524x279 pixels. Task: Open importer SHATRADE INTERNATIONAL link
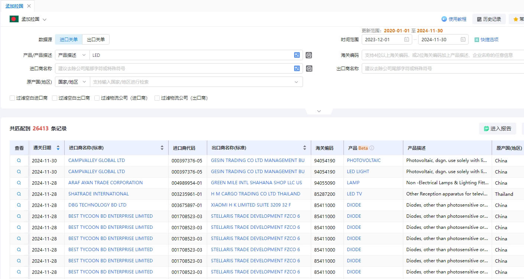pyautogui.click(x=98, y=194)
